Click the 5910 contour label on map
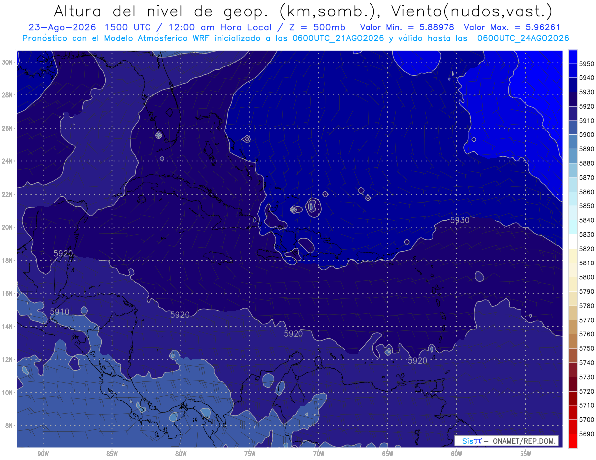 pyautogui.click(x=60, y=312)
